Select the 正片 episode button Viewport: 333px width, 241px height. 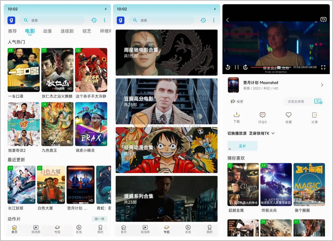tap(242, 146)
